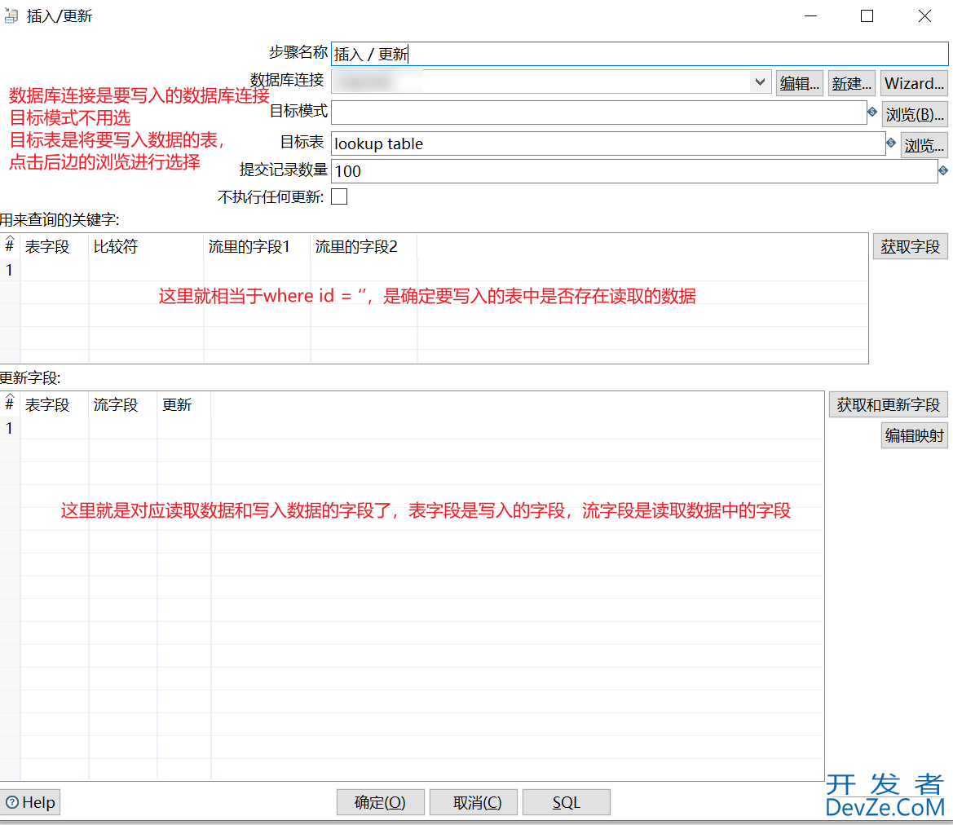Click variable diamond icon next to 目标表
This screenshot has width=953, height=825.
[891, 143]
